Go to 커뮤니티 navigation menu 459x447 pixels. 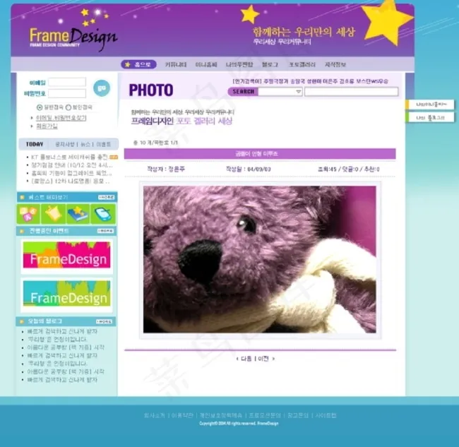click(176, 64)
